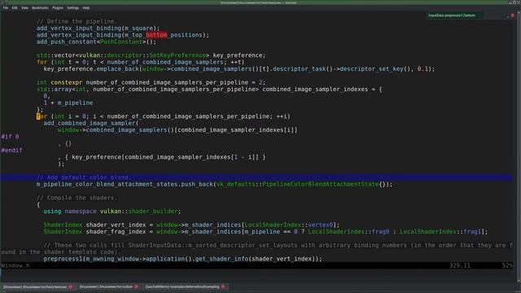This screenshot has height=293, width=521.
Task: Click 'using namespace vulkan::shader_builder;' line
Action: (x=112, y=212)
